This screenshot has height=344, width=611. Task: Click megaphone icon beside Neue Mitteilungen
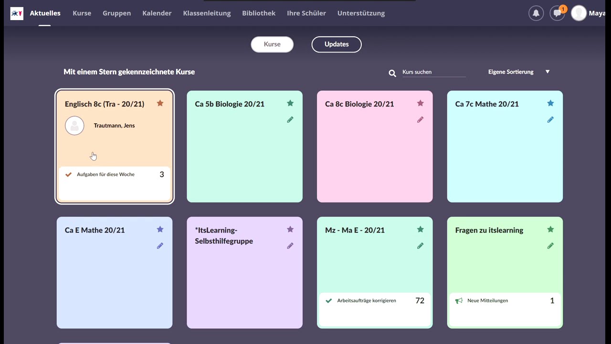(x=459, y=301)
